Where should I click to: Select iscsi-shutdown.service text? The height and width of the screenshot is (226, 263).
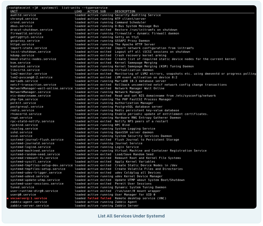point(31,52)
